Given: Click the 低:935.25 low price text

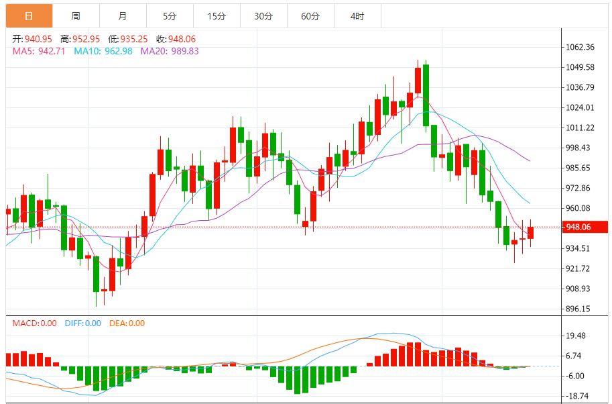Looking at the screenshot, I should coord(128,39).
